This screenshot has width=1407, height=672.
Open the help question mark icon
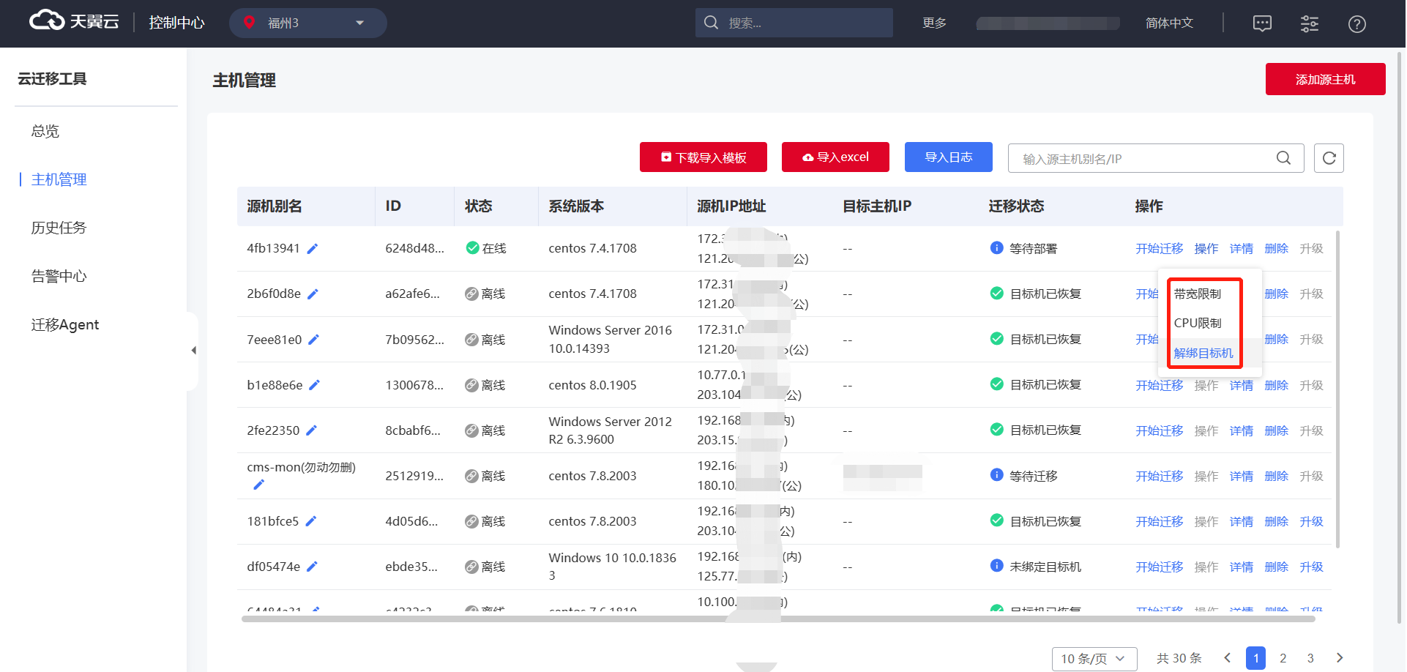1356,24
